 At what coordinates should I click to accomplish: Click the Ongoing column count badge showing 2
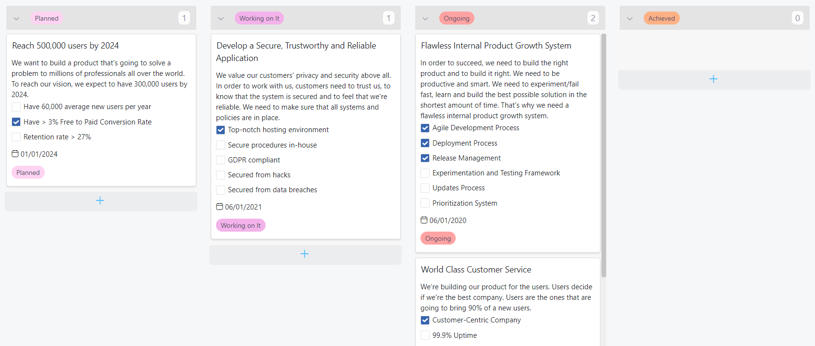593,18
